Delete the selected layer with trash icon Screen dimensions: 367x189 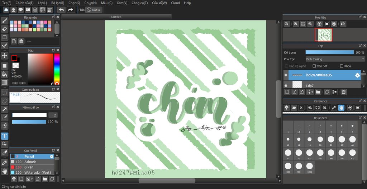coord(343,92)
